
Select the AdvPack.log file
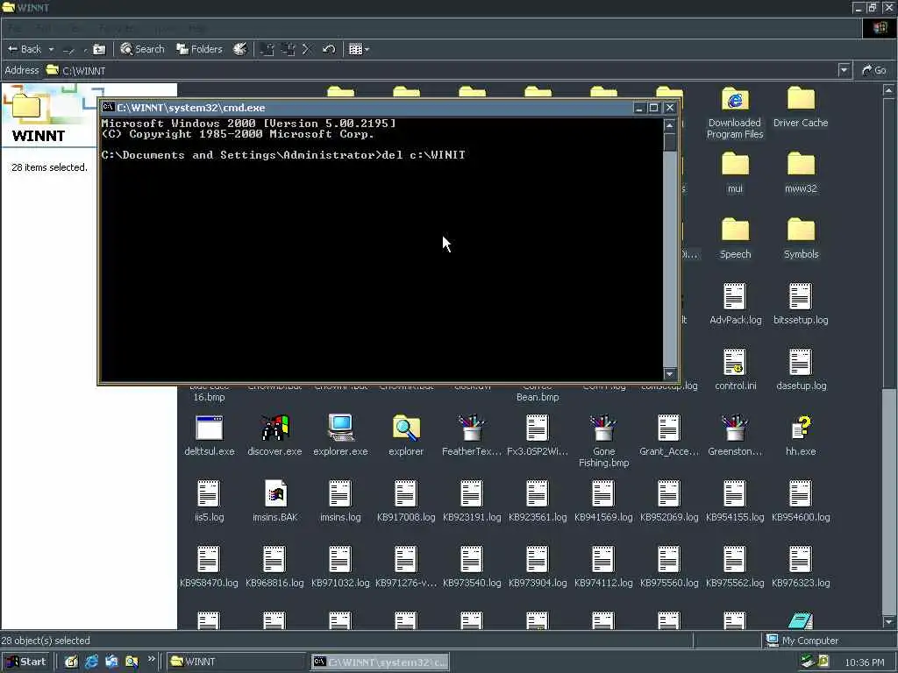click(735, 304)
